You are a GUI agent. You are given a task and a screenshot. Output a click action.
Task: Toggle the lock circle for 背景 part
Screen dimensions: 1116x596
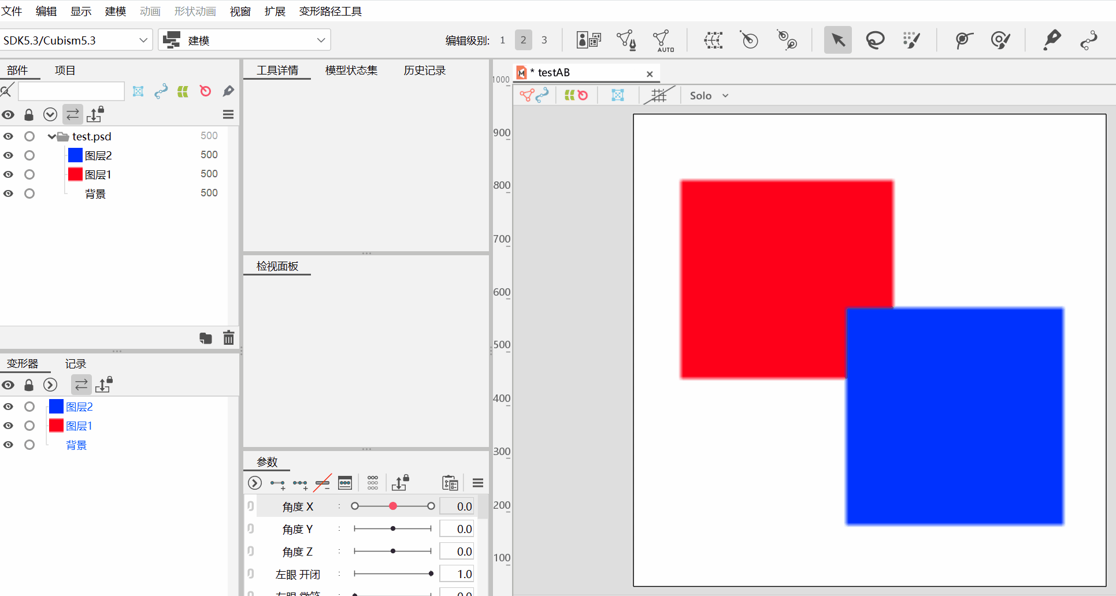[x=29, y=193]
